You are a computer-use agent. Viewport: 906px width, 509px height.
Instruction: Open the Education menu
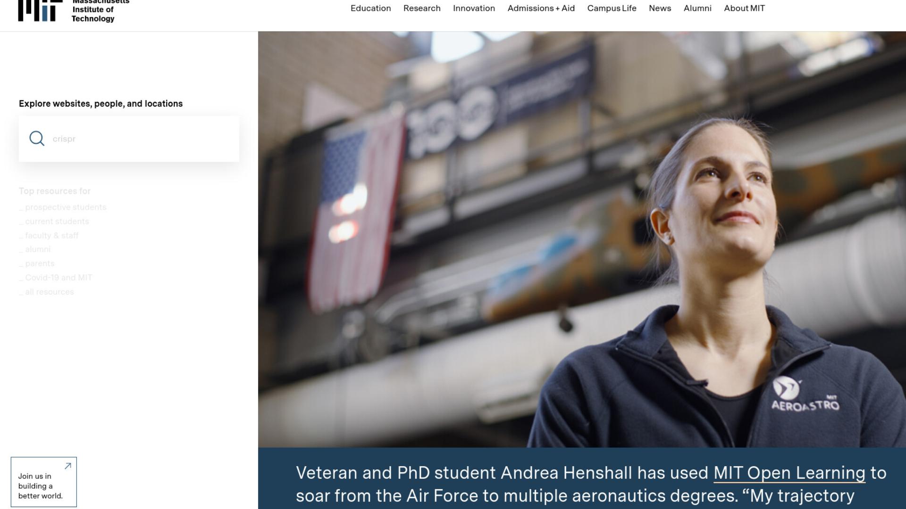[x=371, y=8]
